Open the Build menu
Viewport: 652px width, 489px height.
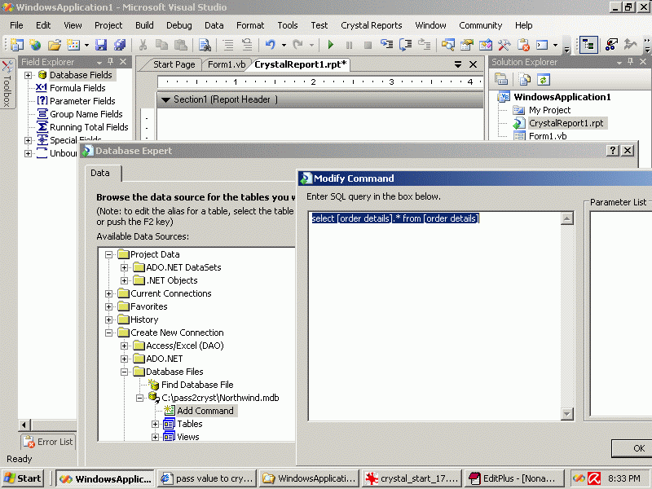point(144,25)
